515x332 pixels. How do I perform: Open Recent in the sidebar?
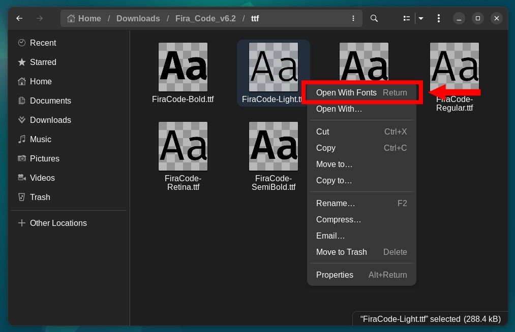[69, 43]
